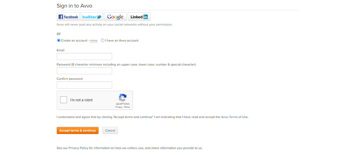Image resolution: width=337 pixels, height=155 pixels.
Task: Select the Create an account option
Action: (x=58, y=40)
